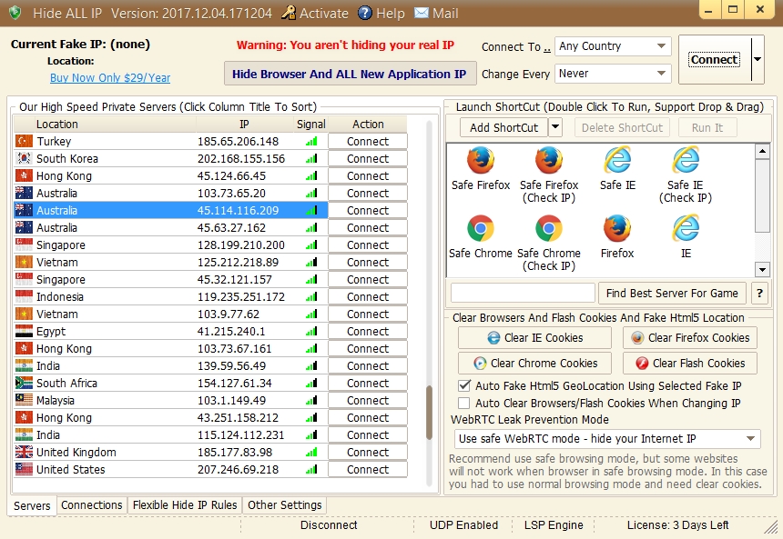This screenshot has height=539, width=783.
Task: Click the Activate key icon in the title bar
Action: [x=288, y=13]
